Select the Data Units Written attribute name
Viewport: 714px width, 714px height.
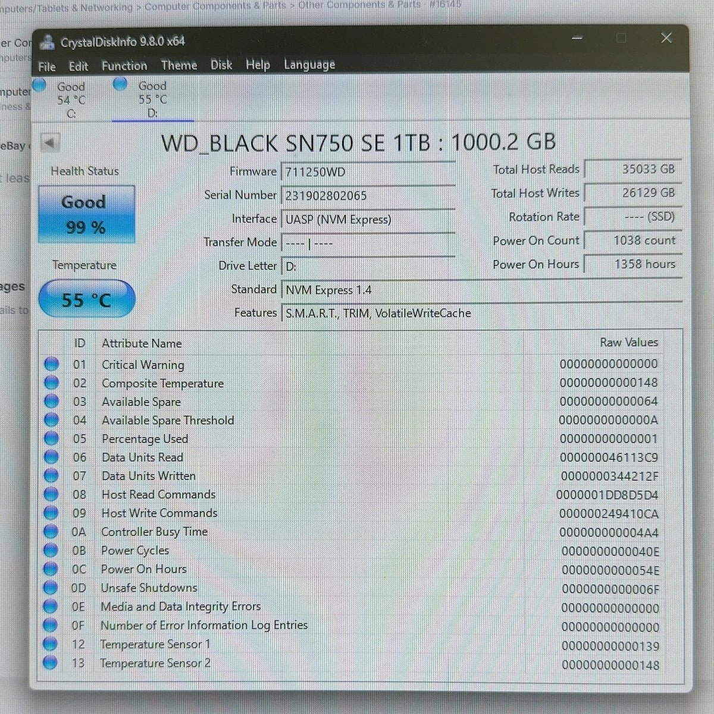pos(148,476)
